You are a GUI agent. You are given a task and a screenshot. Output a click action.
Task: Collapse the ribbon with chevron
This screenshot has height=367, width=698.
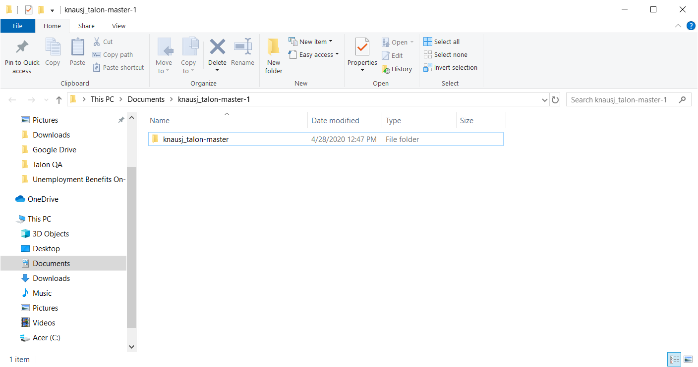[678, 26]
